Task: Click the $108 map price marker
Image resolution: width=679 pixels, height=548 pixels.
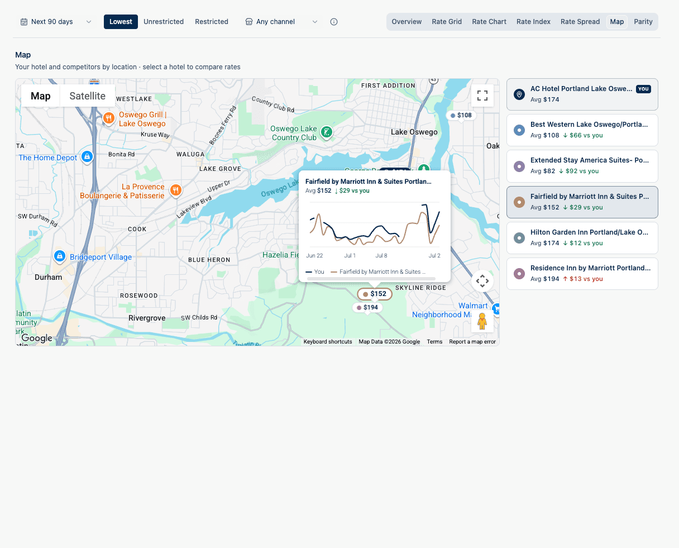Action: pos(461,116)
